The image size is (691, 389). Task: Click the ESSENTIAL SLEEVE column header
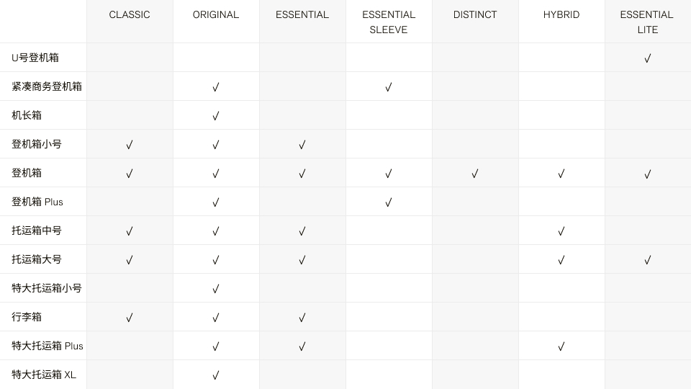click(x=388, y=22)
